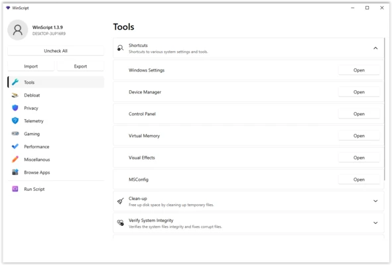Click the WinScript 1.3.9 version label

pos(48,27)
